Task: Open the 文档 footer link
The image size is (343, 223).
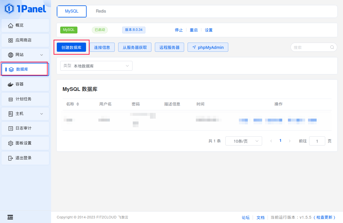Action: pos(260,218)
